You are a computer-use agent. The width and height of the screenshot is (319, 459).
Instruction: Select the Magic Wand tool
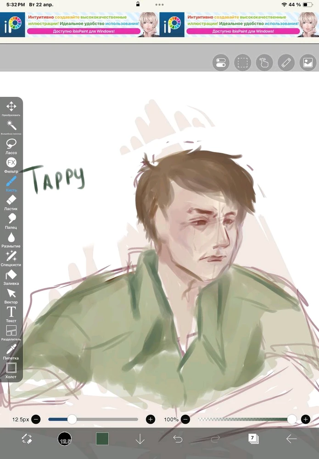point(11,126)
